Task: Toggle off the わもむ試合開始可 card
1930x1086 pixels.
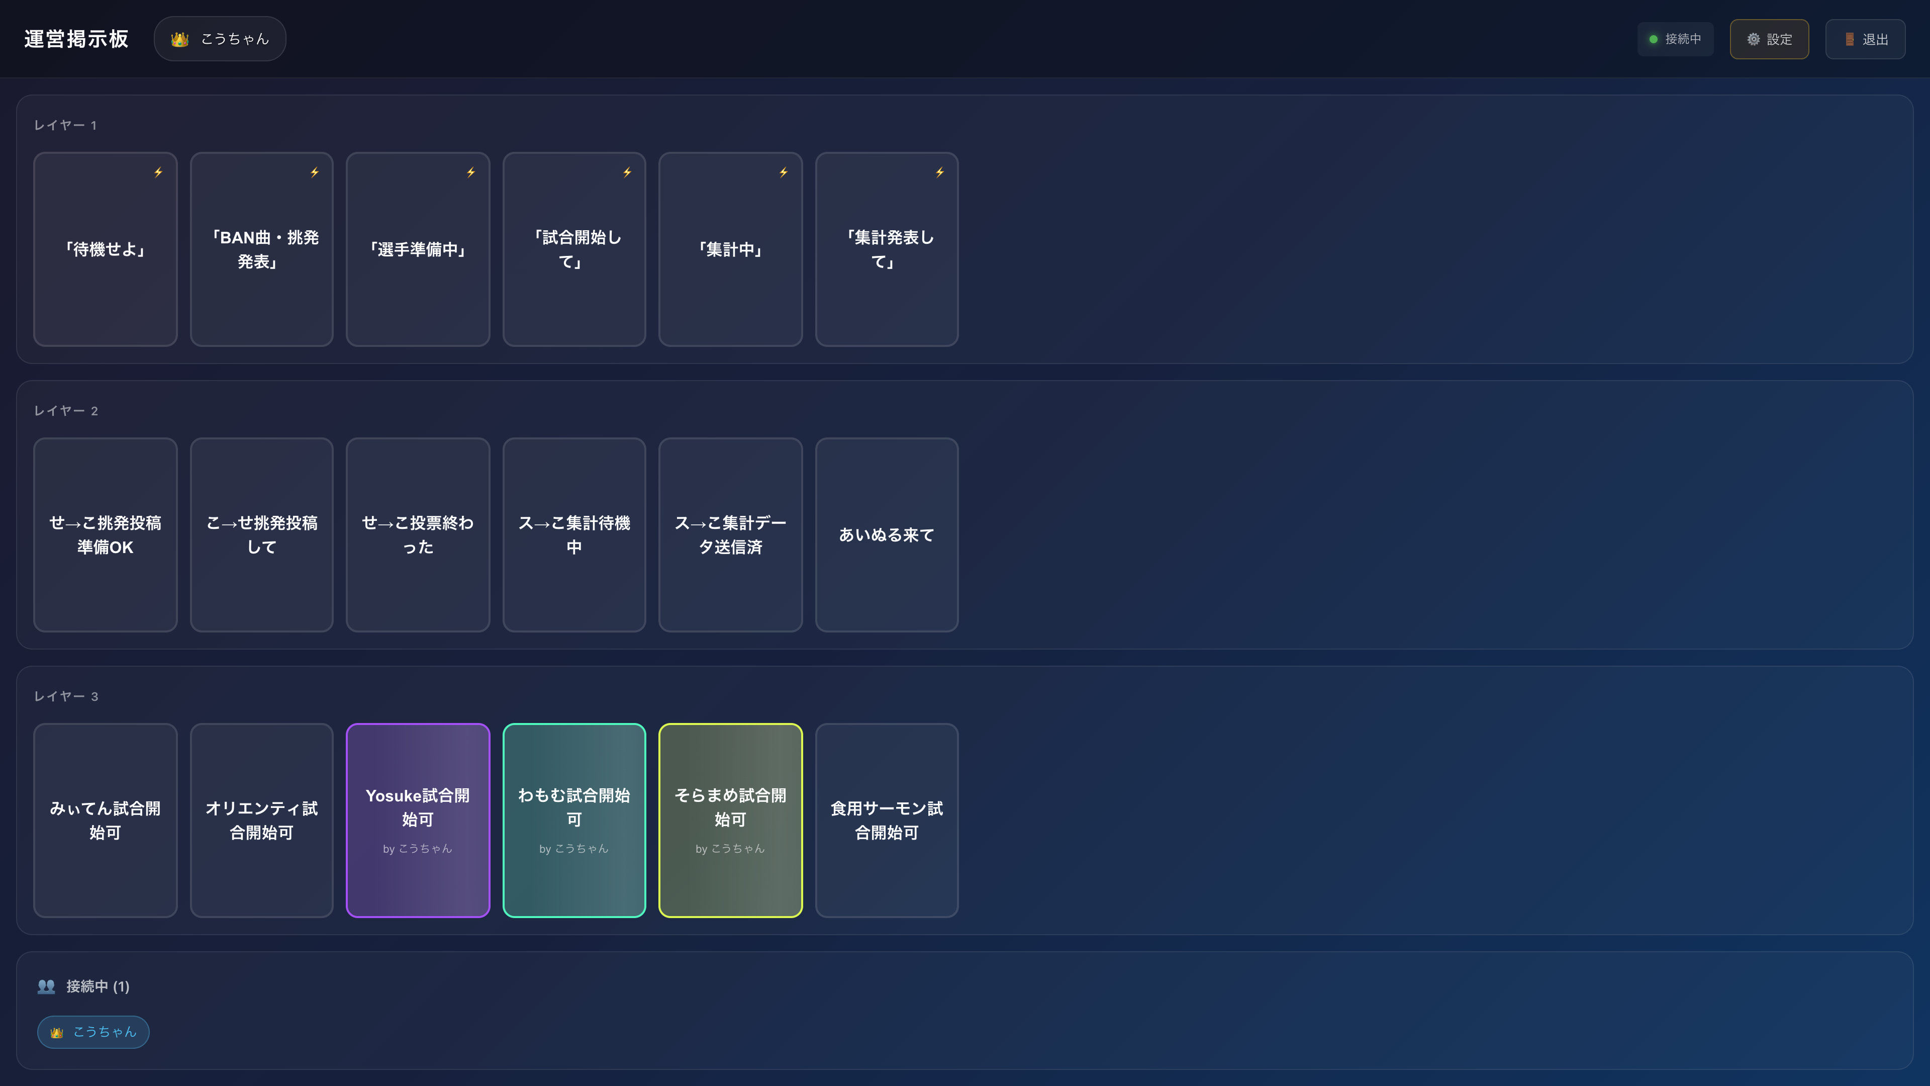Action: tap(574, 820)
